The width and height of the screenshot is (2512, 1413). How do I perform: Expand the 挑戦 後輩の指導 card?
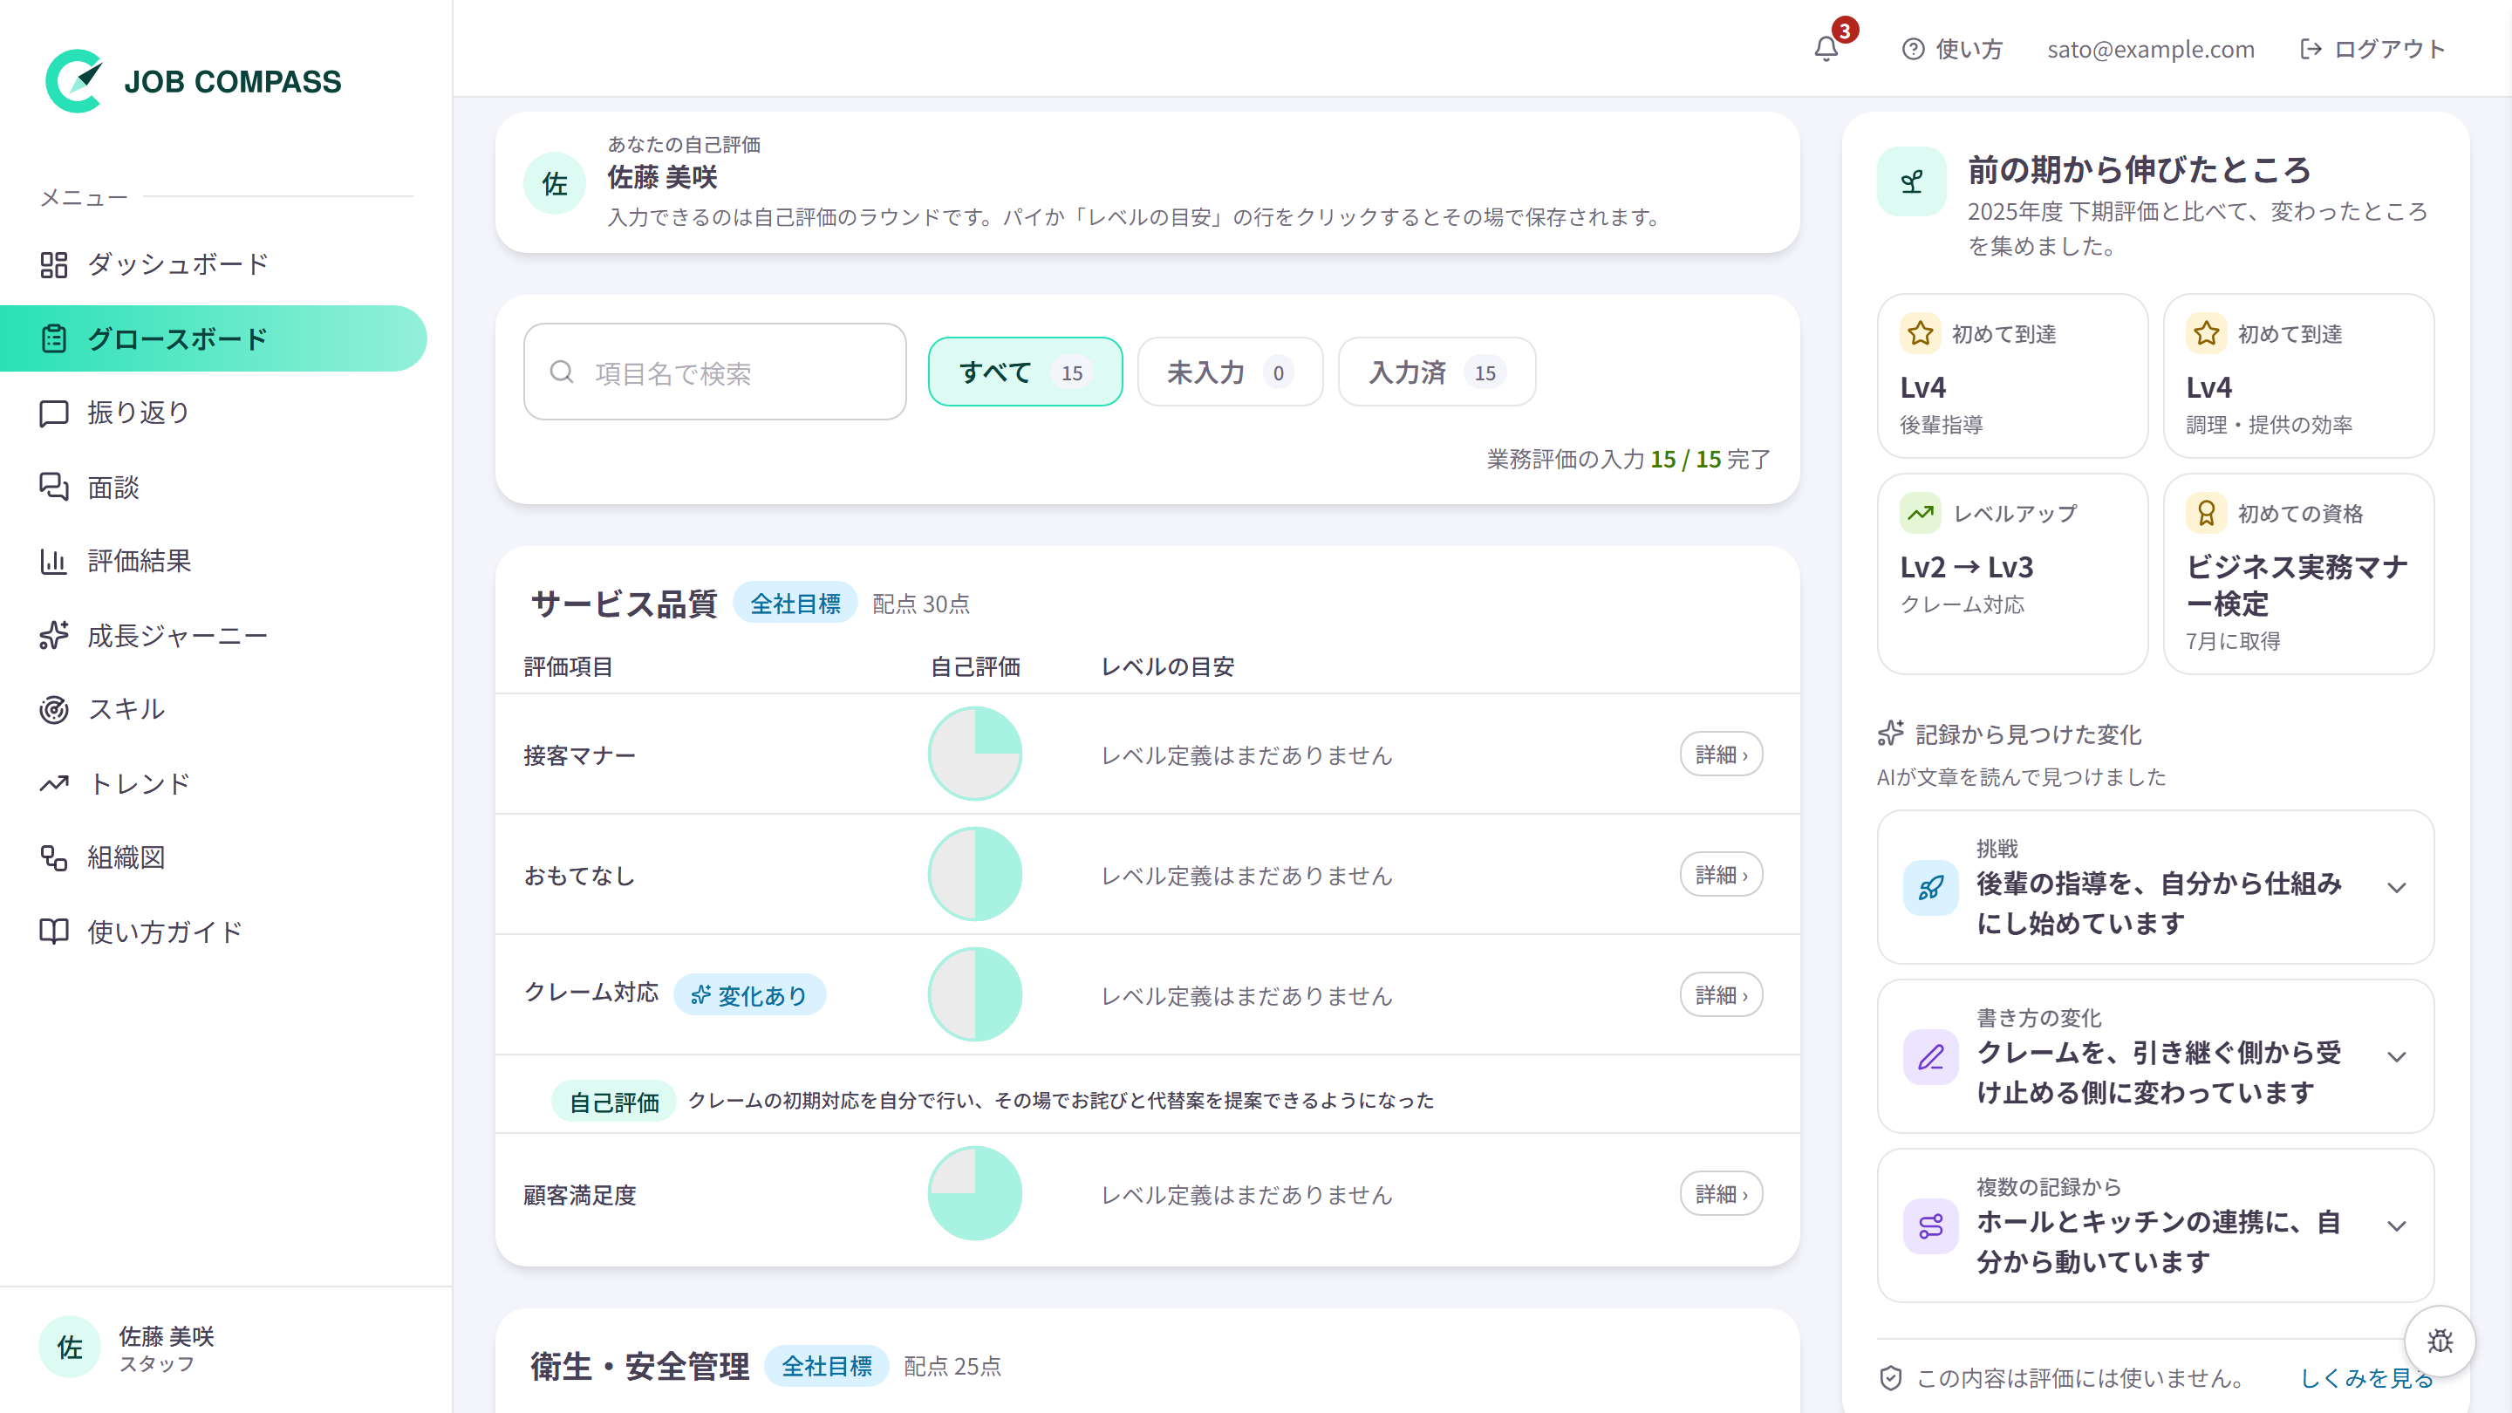pos(2155,886)
